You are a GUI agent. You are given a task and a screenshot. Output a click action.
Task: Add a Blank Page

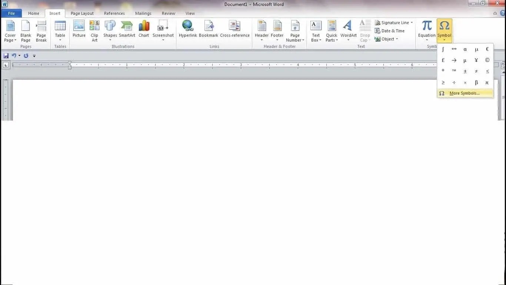tap(26, 31)
